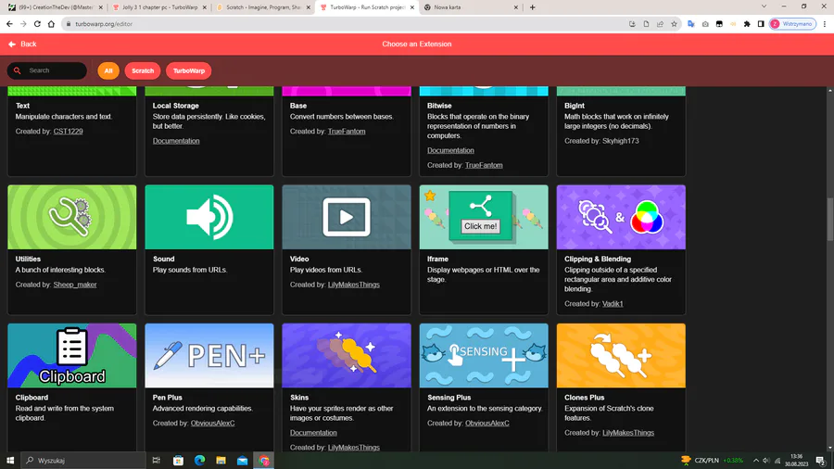Open Bitwise Documentation link
Viewport: 834px width, 469px height.
coord(450,150)
